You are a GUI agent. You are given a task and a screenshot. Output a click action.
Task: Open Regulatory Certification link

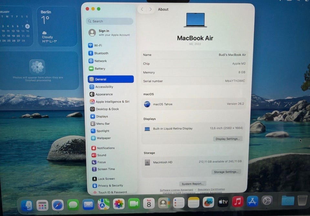[x=211, y=189]
